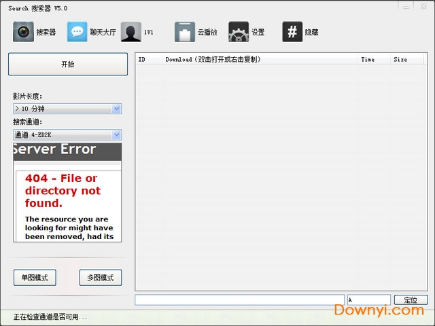Click the 开始 start button
Viewport: 435px width, 326px height.
point(68,64)
